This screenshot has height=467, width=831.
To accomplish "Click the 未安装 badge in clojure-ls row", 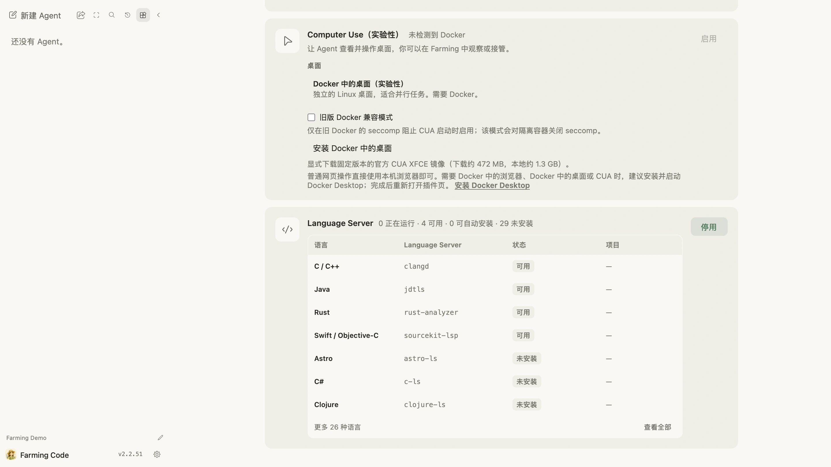I will 527,404.
